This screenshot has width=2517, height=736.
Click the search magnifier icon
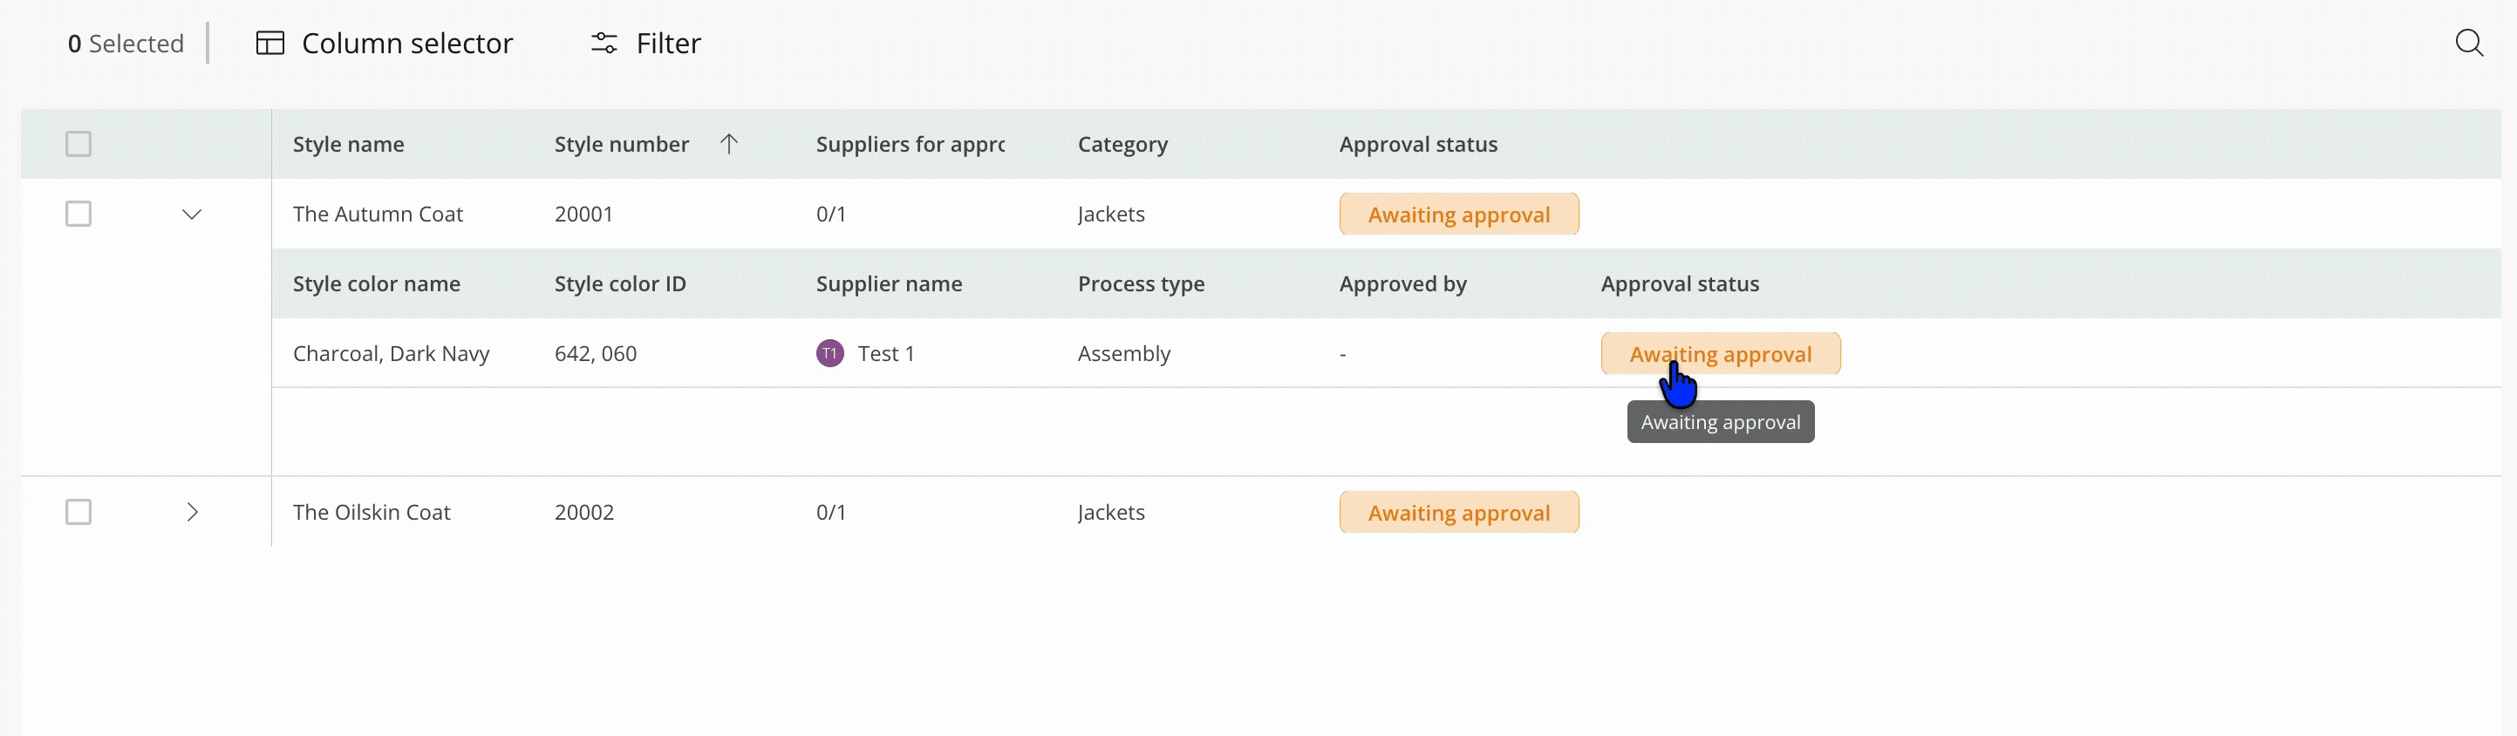[x=2468, y=43]
